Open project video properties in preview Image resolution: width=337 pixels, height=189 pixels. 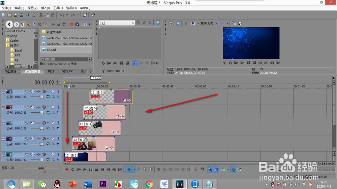point(171,23)
